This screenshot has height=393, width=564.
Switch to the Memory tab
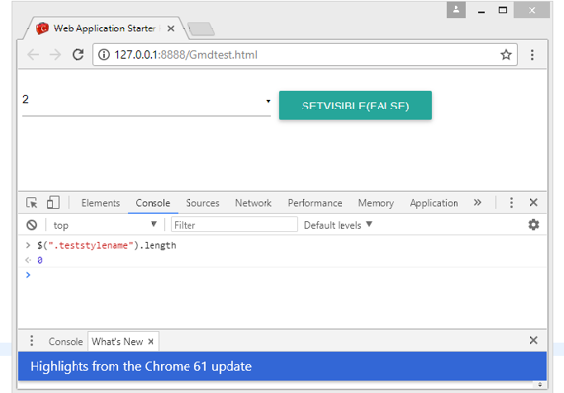(x=376, y=203)
